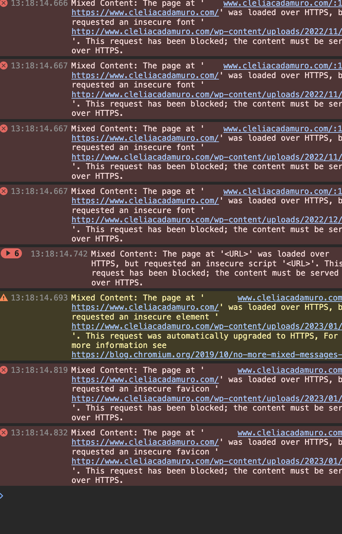The height and width of the screenshot is (534, 342).
Task: Click the error icon beside the 13:18:14.819 favicon error
Action: tap(4, 370)
